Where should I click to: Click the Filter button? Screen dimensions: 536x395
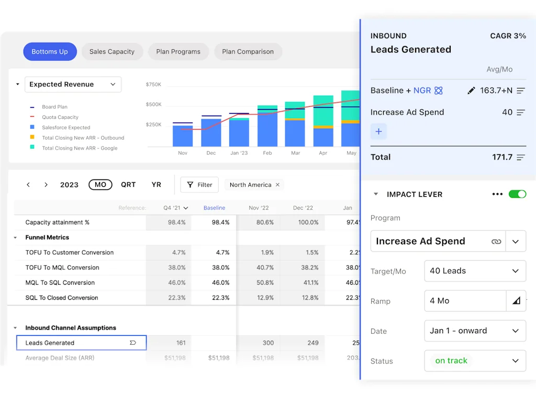[199, 185]
